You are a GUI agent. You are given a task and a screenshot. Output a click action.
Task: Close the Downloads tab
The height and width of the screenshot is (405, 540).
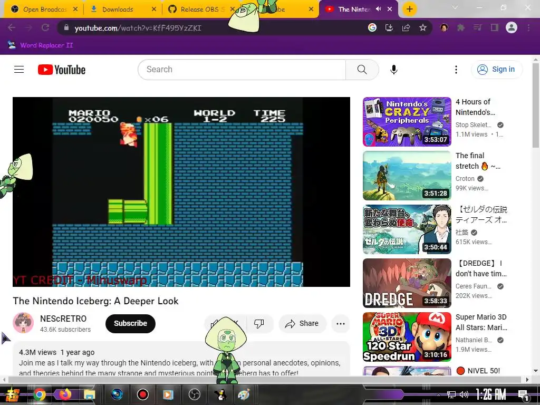(154, 9)
